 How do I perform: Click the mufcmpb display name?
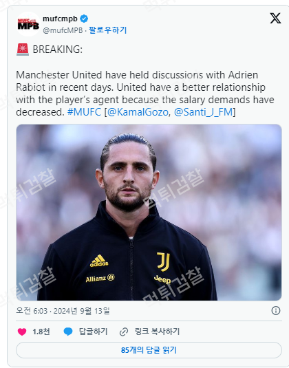(60, 19)
